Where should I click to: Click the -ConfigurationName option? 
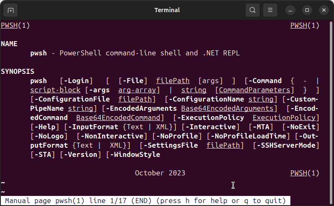point(206,99)
